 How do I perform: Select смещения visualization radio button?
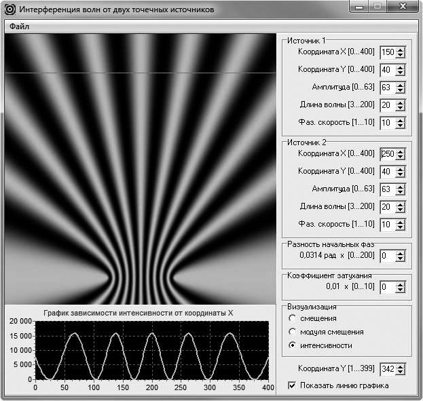point(292,318)
